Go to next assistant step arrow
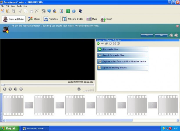This screenshot has height=131, width=180. point(176,35)
